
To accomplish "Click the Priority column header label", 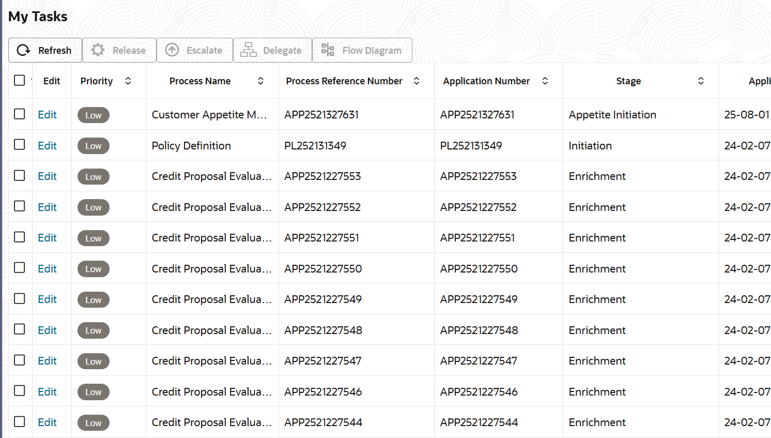I will pos(97,81).
